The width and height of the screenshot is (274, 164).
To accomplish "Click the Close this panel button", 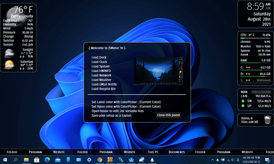I will coord(168,115).
